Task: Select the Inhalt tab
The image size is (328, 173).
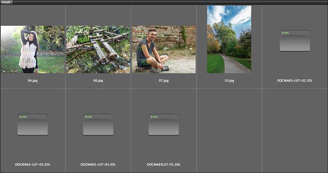Action: pos(6,2)
